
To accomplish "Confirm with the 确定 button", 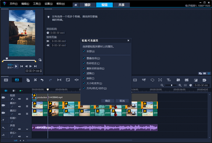I will [x=108, y=101].
